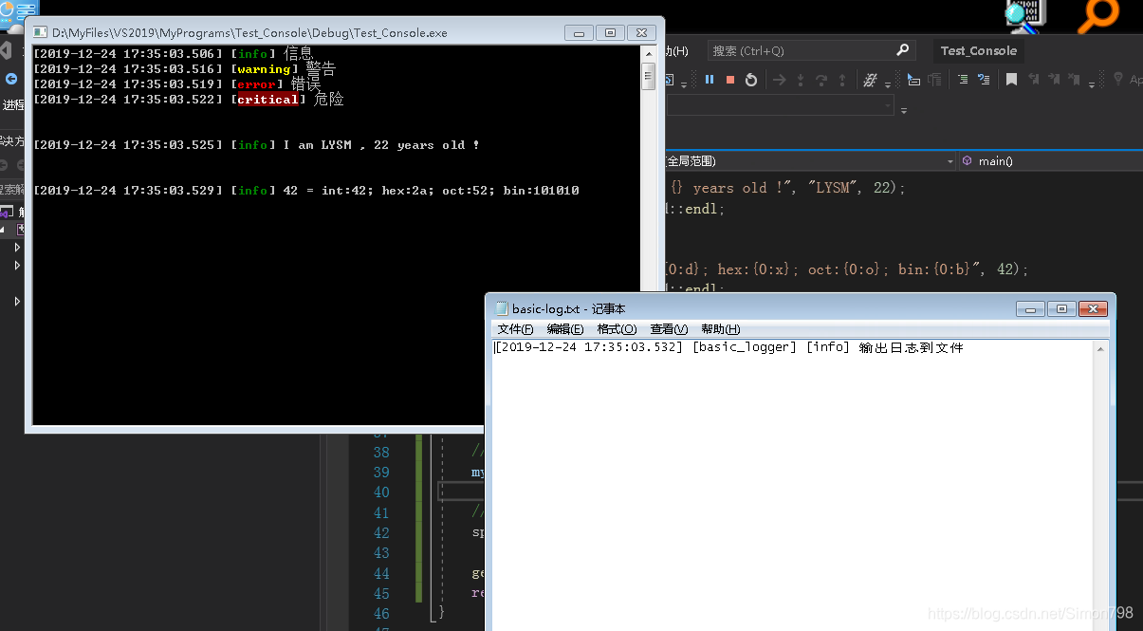The image size is (1143, 631).
Task: Click line number 39 in the code editor
Action: point(381,473)
